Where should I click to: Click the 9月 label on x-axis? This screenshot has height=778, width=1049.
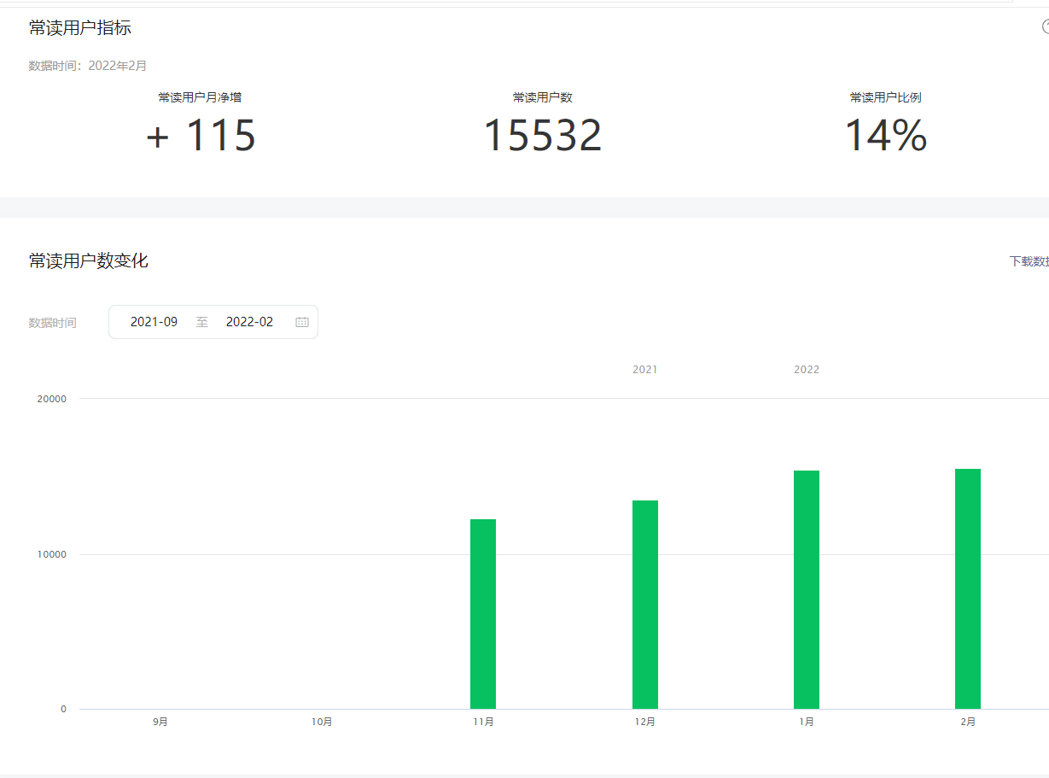click(160, 722)
